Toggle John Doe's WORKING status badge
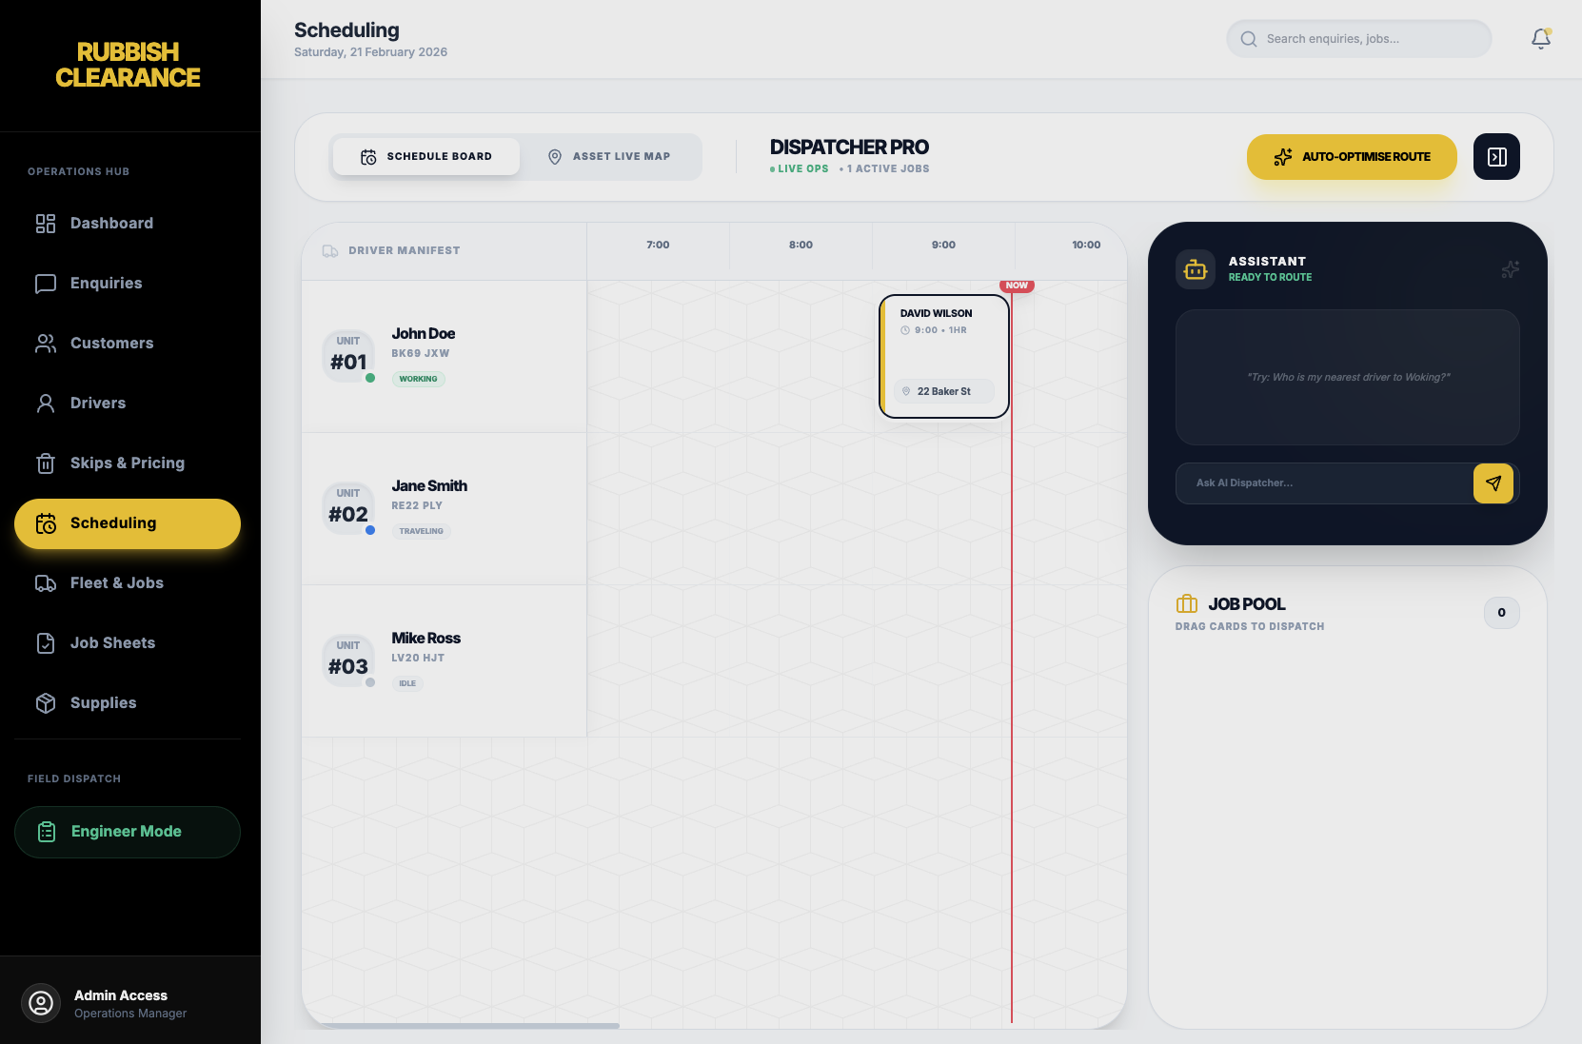This screenshot has height=1044, width=1582. pyautogui.click(x=418, y=379)
